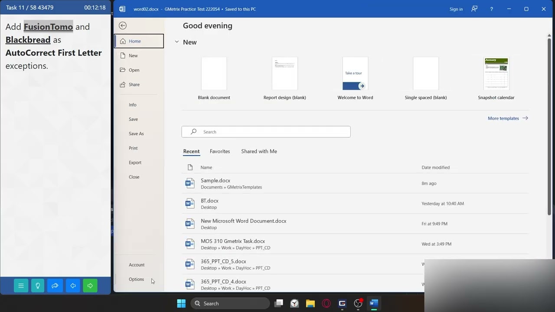Open File Explorer from the taskbar

(x=310, y=303)
